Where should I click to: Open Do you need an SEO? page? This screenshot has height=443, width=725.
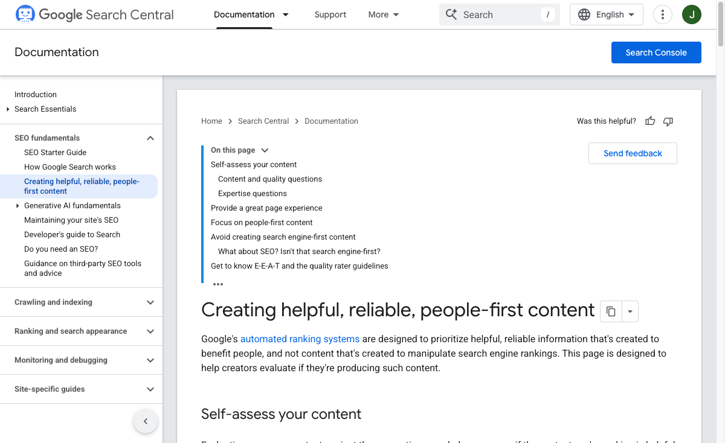coord(61,249)
